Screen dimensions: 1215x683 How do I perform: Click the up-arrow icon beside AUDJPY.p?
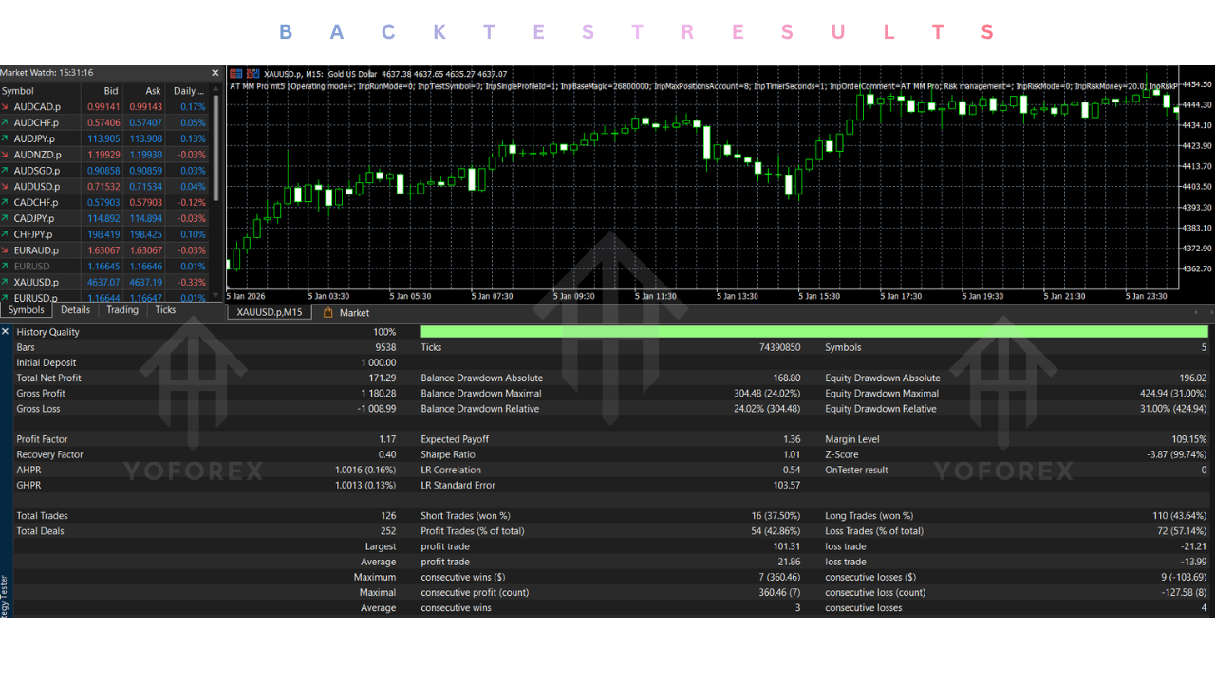pyautogui.click(x=6, y=138)
